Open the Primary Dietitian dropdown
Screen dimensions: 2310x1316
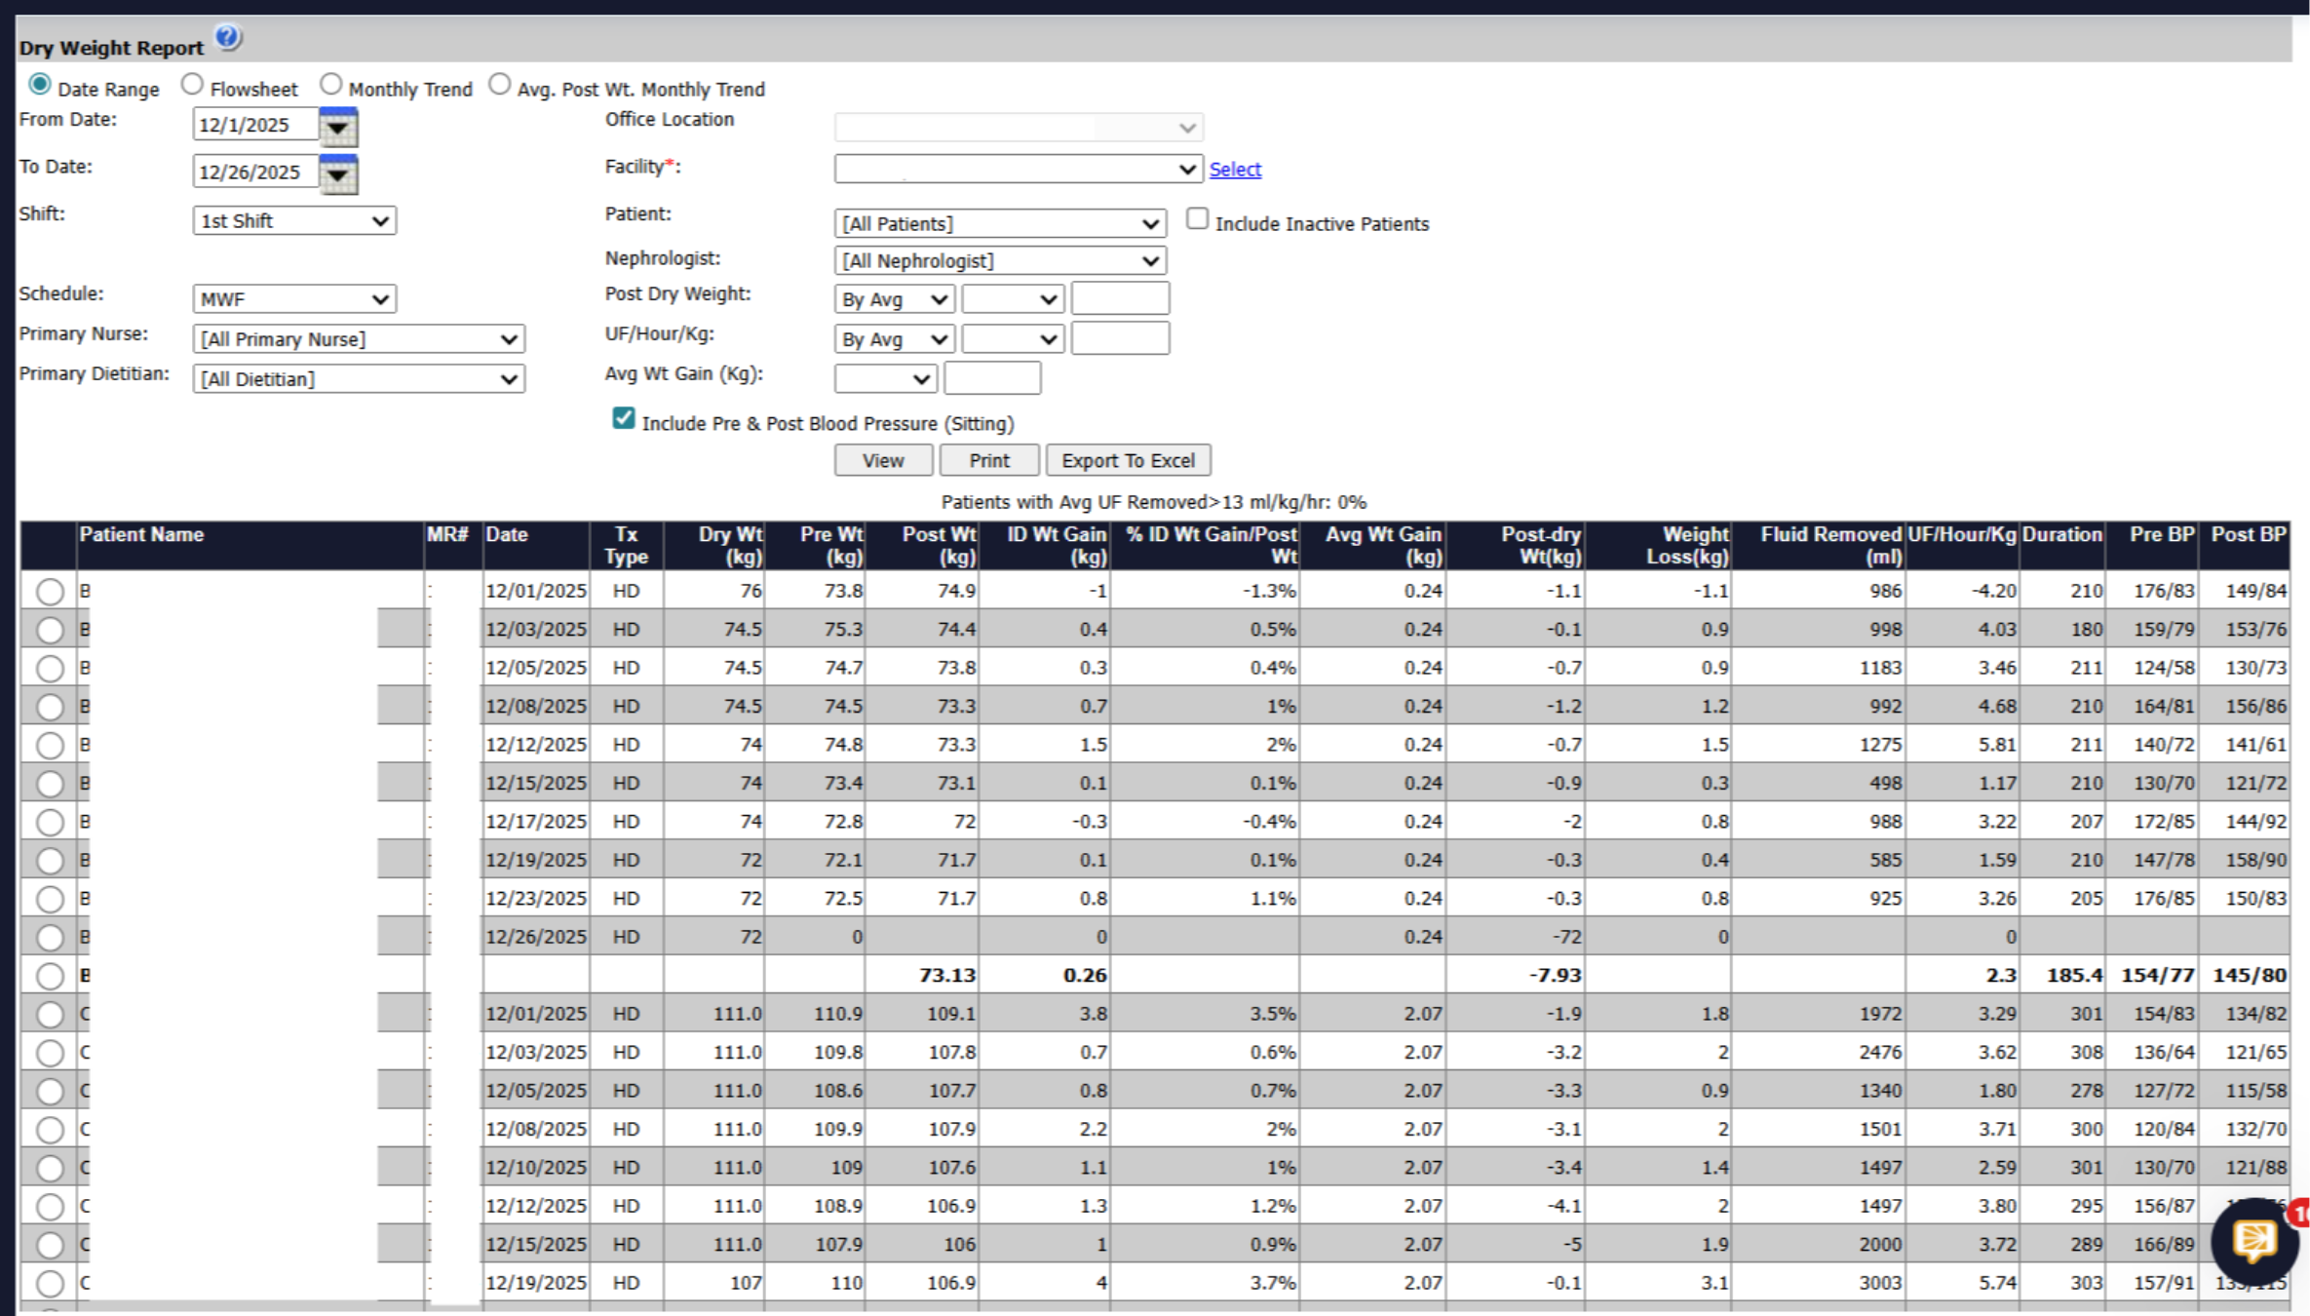coord(359,379)
